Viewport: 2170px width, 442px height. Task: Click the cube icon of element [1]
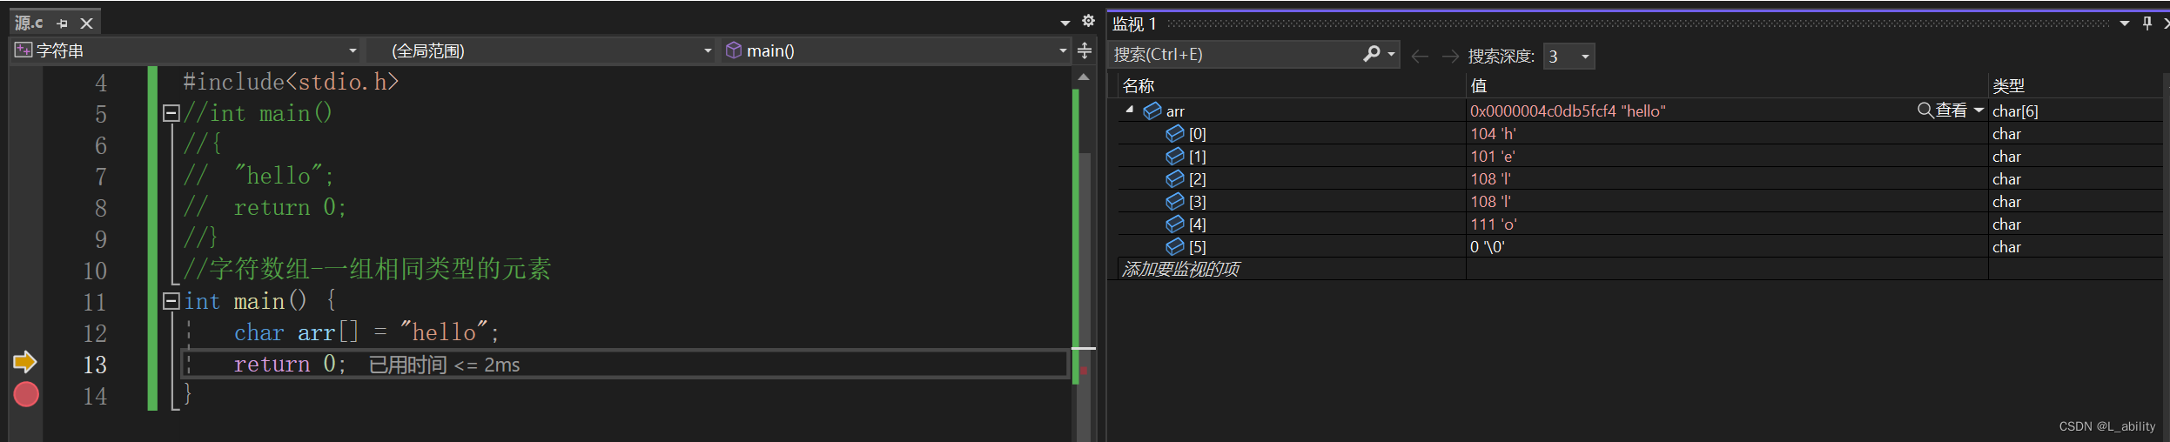tap(1175, 156)
